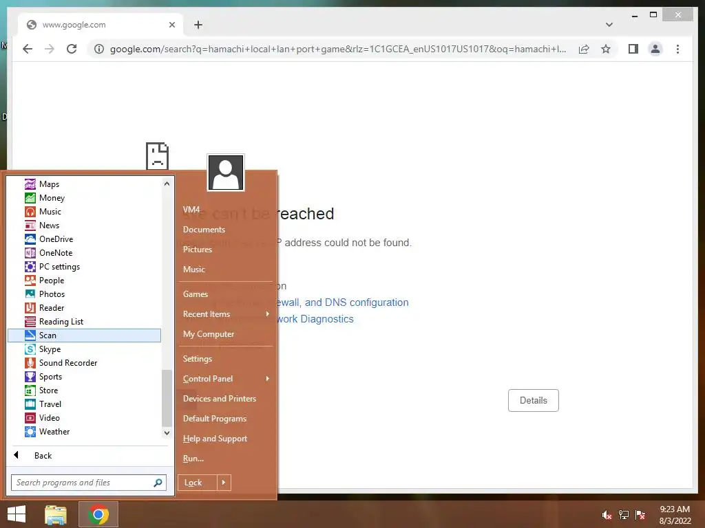Open File Explorer from the taskbar
The image size is (705, 528).
(56, 514)
